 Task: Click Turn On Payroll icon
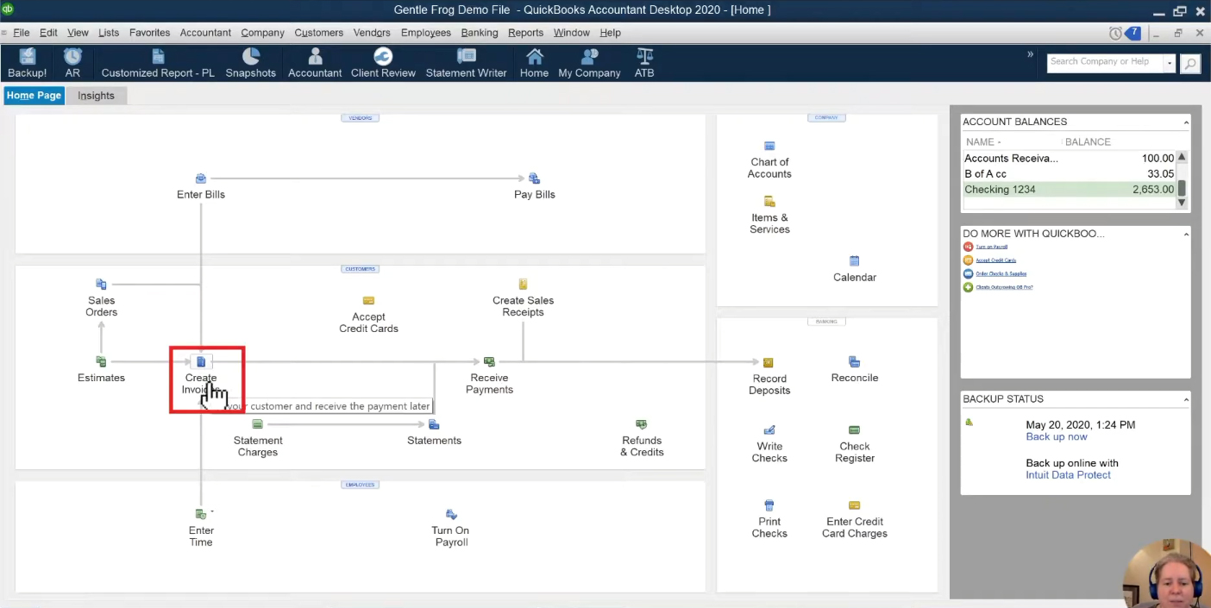coord(450,514)
